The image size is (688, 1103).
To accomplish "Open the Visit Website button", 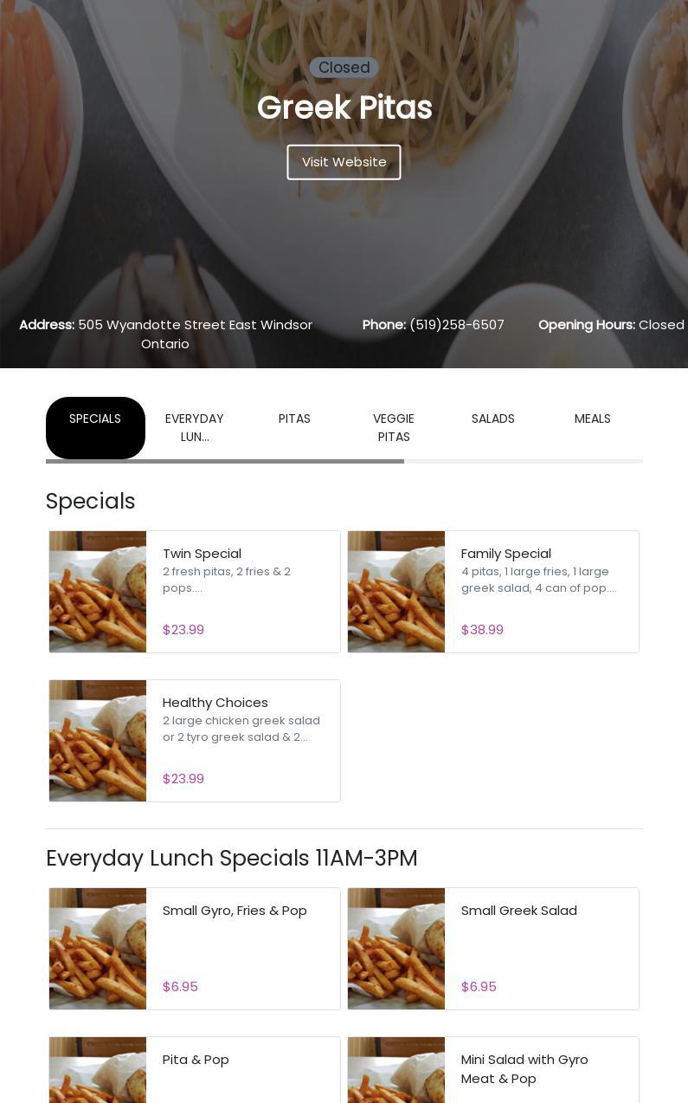I will [344, 162].
